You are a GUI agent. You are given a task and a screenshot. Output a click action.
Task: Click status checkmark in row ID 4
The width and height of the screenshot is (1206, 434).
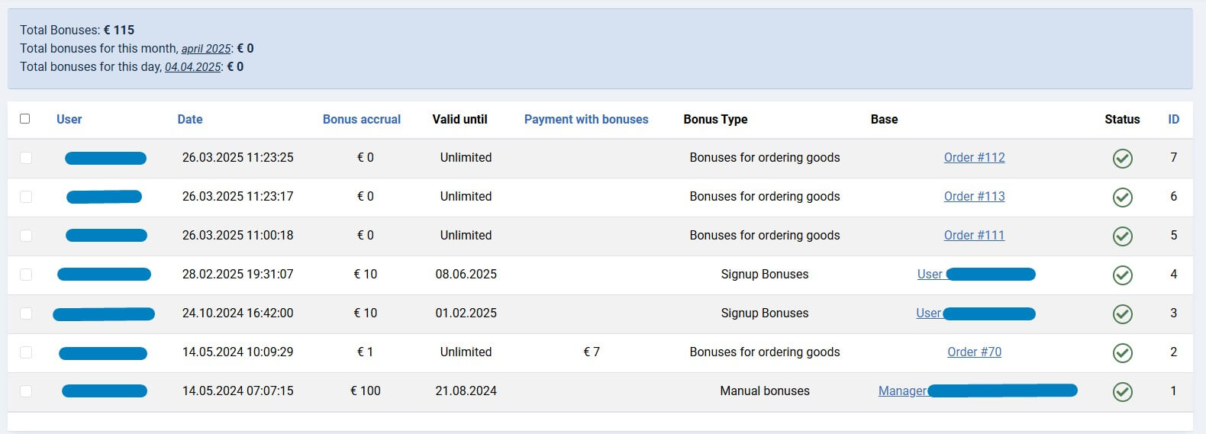point(1122,275)
